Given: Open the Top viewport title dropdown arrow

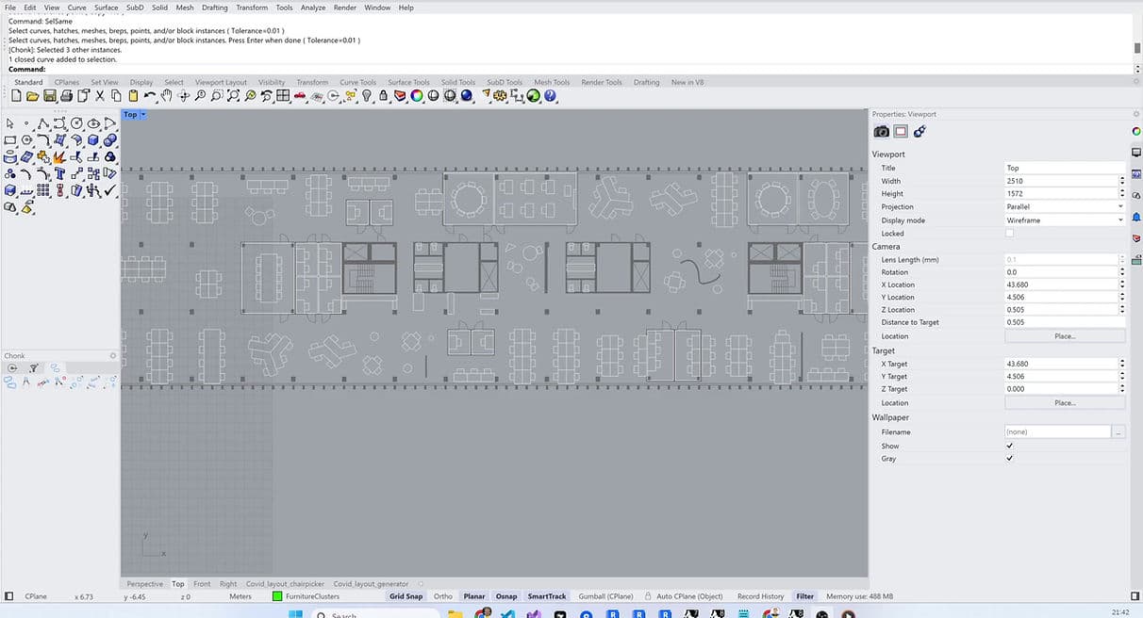Looking at the screenshot, I should click(143, 115).
